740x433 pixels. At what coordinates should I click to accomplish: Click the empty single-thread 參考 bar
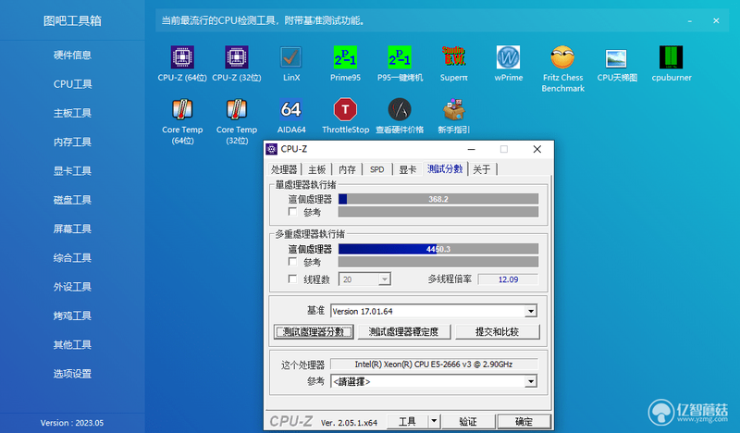tap(438, 212)
